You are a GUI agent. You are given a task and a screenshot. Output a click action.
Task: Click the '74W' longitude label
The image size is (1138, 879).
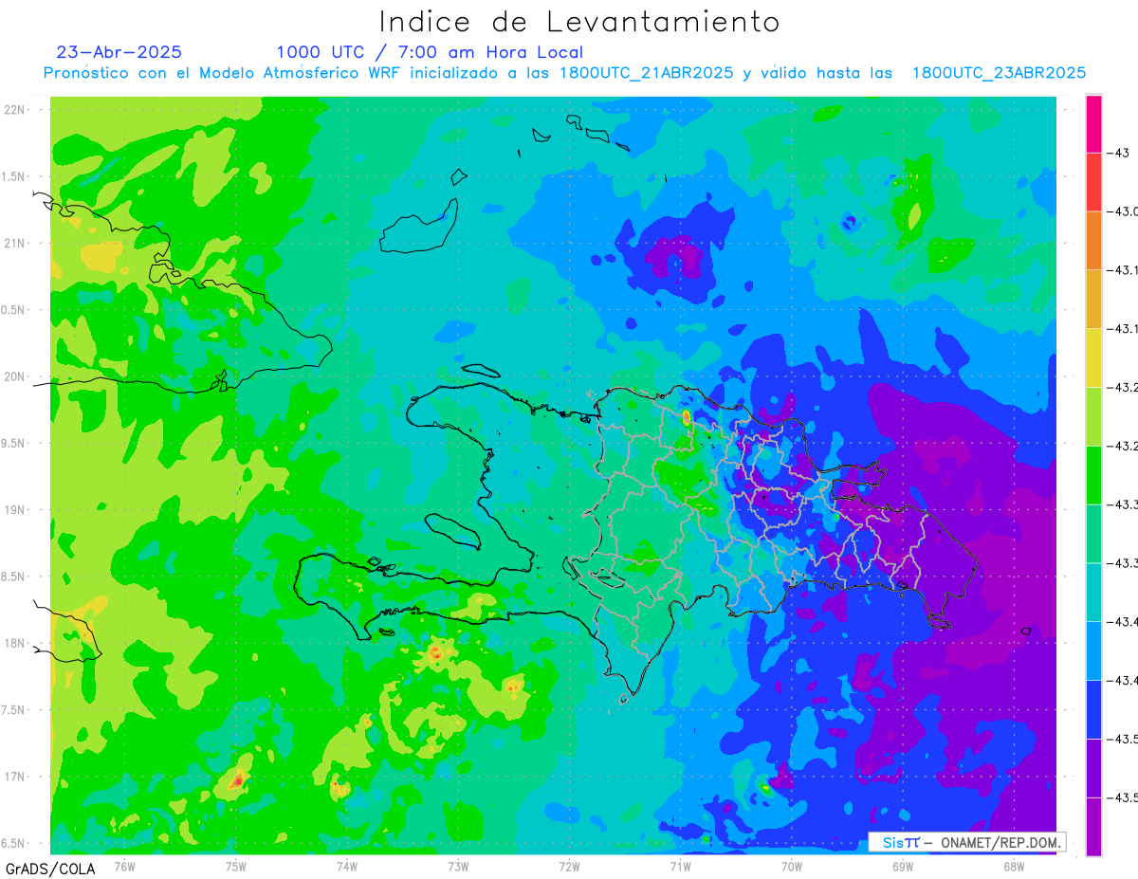pos(346,866)
